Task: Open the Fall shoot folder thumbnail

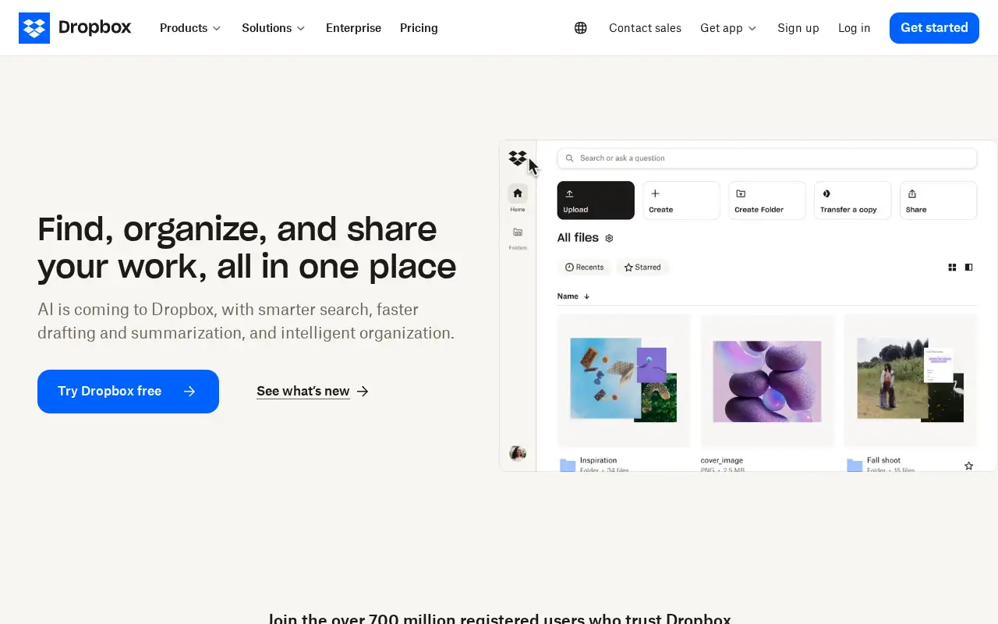Action: click(x=911, y=381)
